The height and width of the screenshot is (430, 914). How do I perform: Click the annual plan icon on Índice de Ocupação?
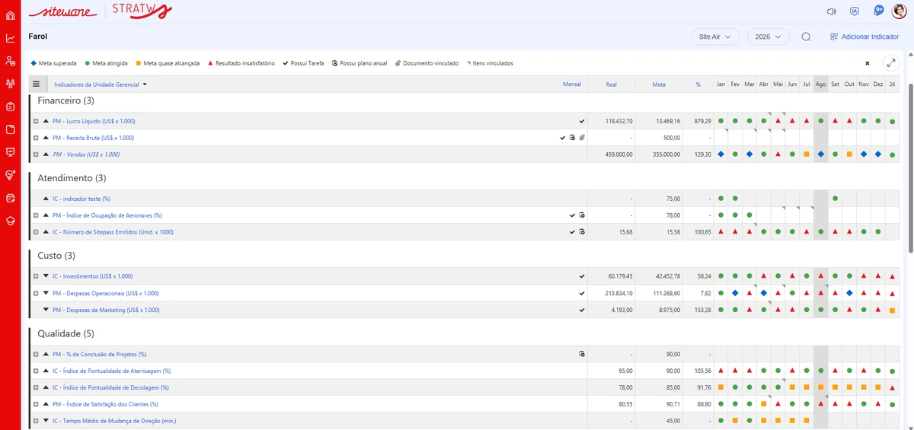pyautogui.click(x=582, y=215)
